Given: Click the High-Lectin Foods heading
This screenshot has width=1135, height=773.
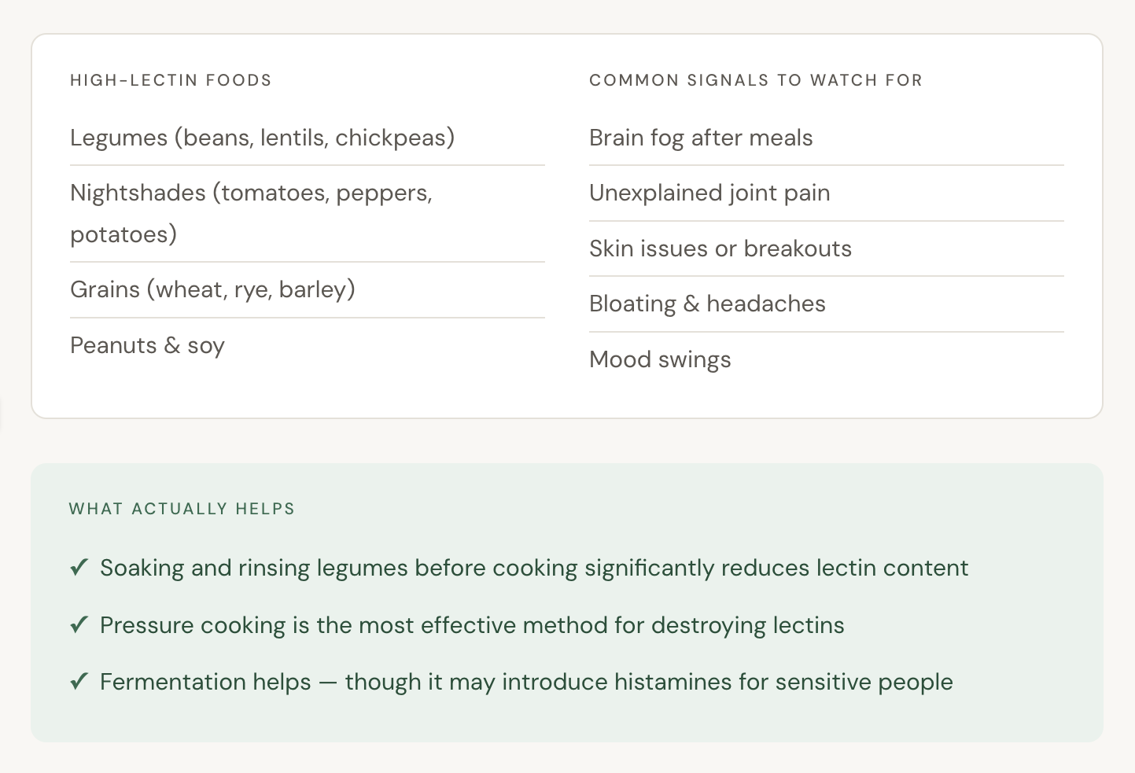Looking at the screenshot, I should 171,80.
